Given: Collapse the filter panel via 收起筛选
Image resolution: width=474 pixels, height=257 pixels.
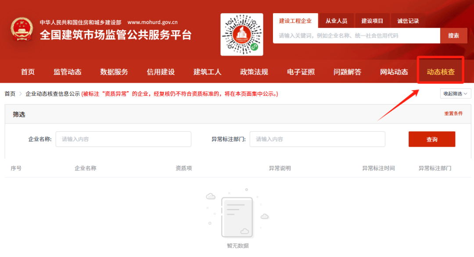Looking at the screenshot, I should [455, 93].
